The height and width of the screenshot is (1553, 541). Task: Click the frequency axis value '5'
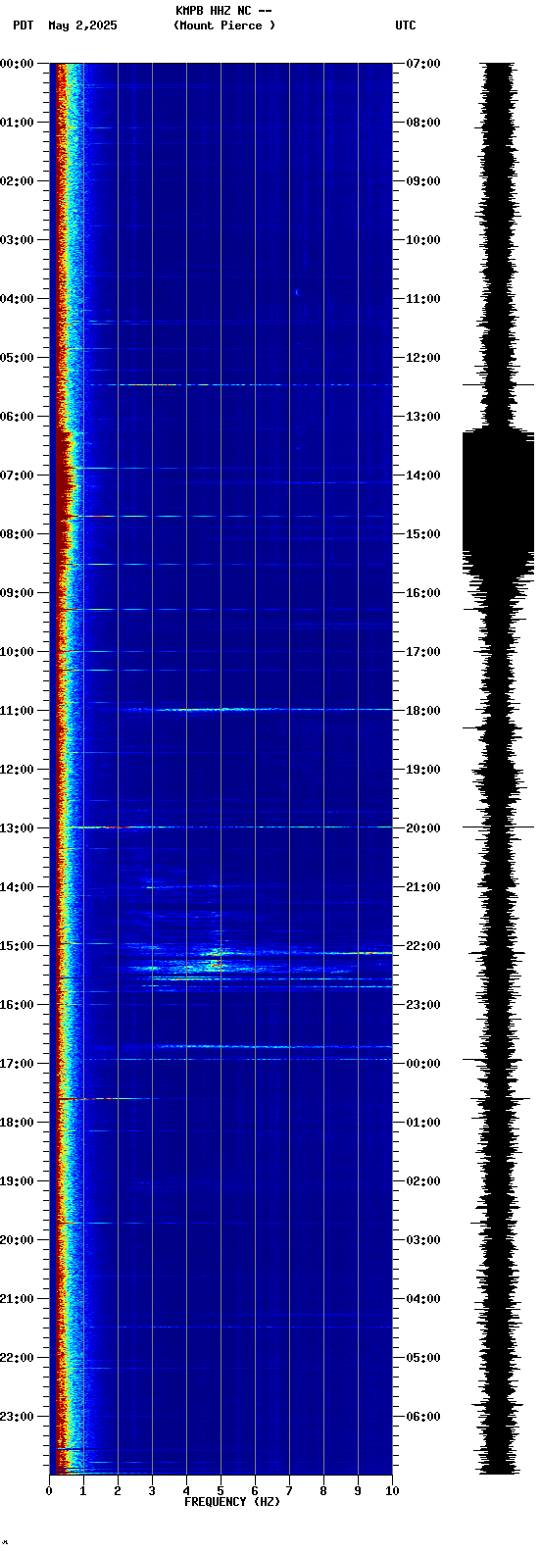221,1491
